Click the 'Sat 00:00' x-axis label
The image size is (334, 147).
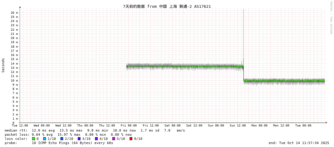coord(173,126)
